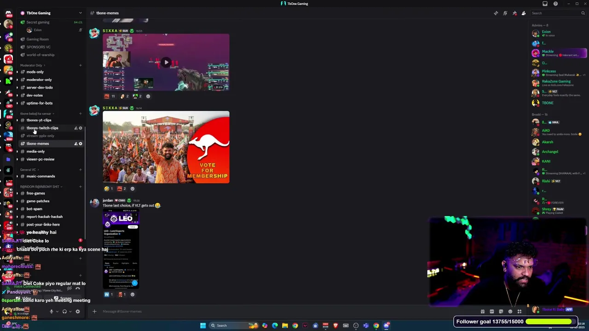Create invite for the tbone-memes channel
The height and width of the screenshot is (331, 589).
click(75, 143)
